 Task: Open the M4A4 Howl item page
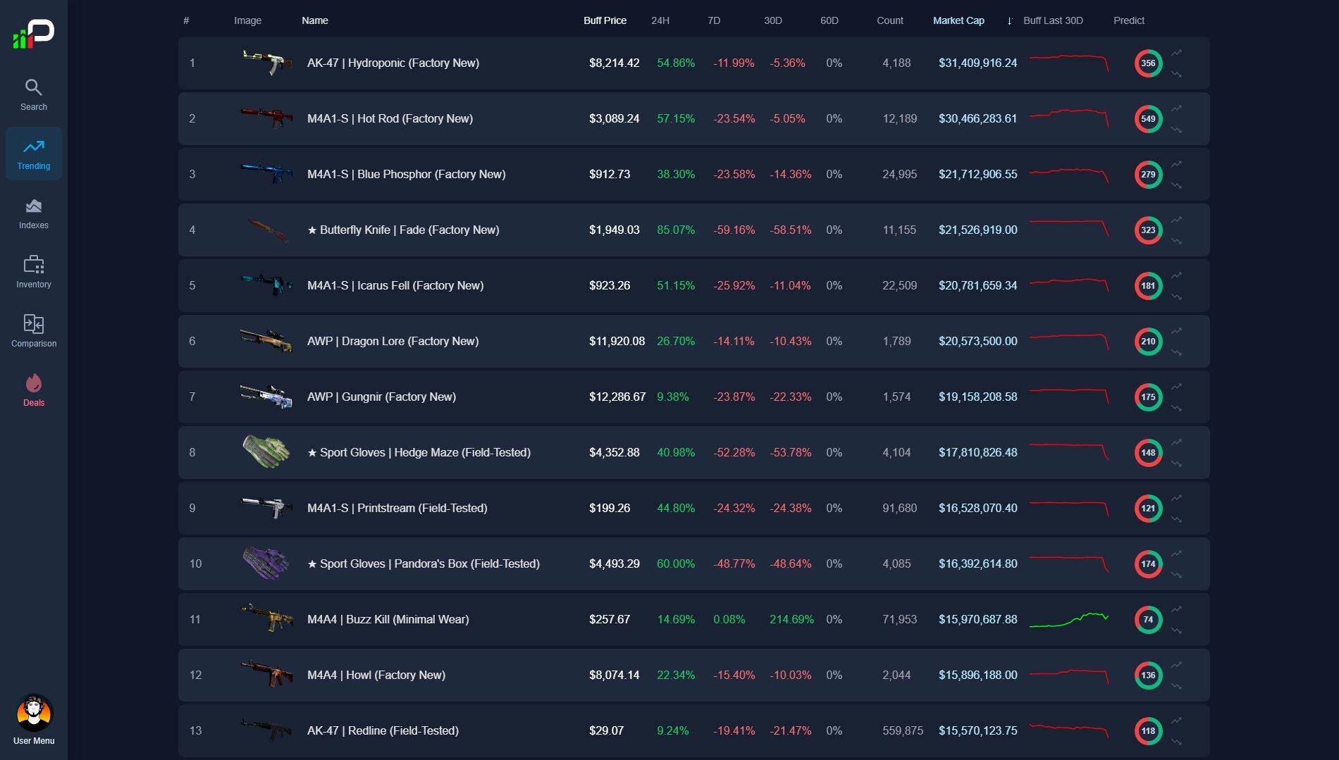point(374,674)
